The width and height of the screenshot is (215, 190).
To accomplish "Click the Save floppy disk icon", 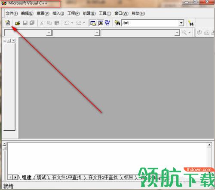I will coord(25,23).
